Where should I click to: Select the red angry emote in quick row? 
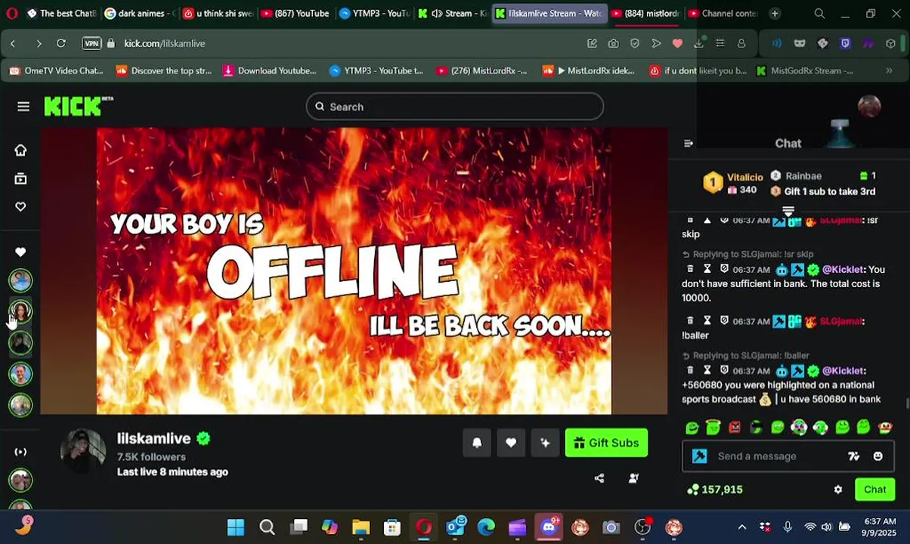coord(735,428)
